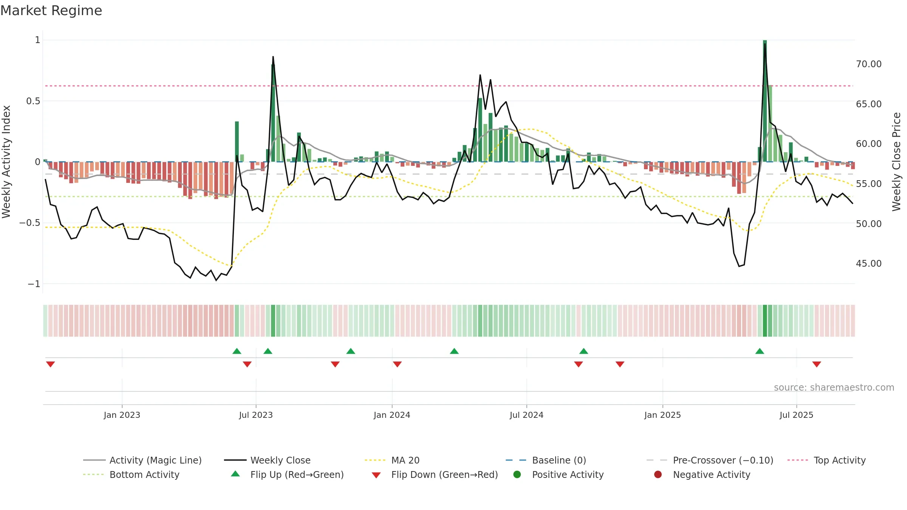The image size is (907, 510).
Task: Click the red flip-down marker near Oct 2023
Action: pos(335,364)
